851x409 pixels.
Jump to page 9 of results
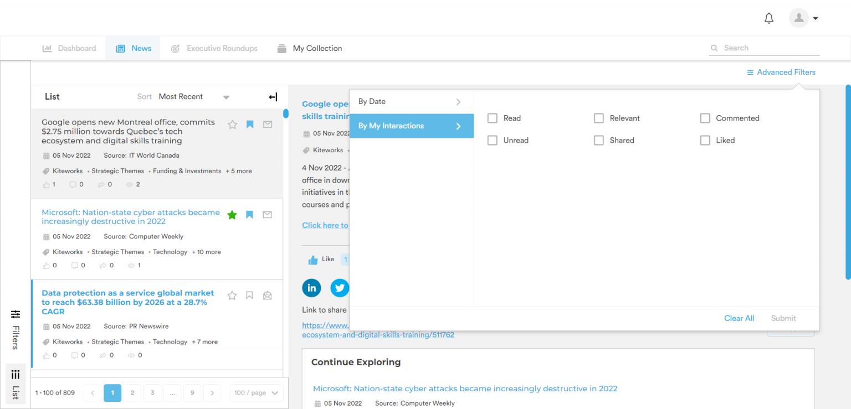(192, 393)
